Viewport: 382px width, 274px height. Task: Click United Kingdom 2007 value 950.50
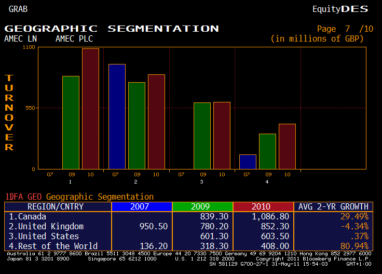154,226
